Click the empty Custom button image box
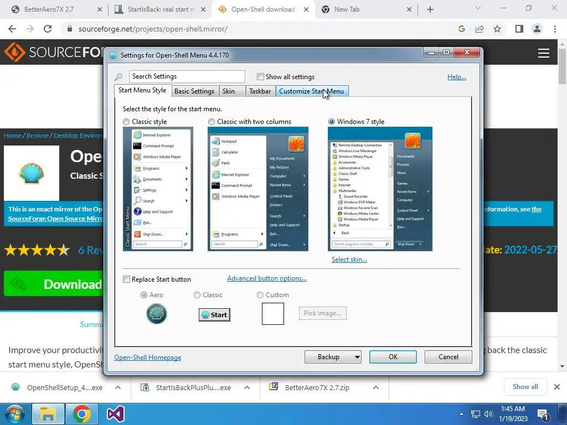 273,314
